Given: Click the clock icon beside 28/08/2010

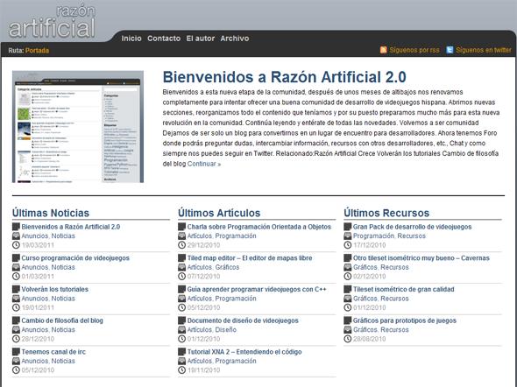Looking at the screenshot, I should [348, 339].
